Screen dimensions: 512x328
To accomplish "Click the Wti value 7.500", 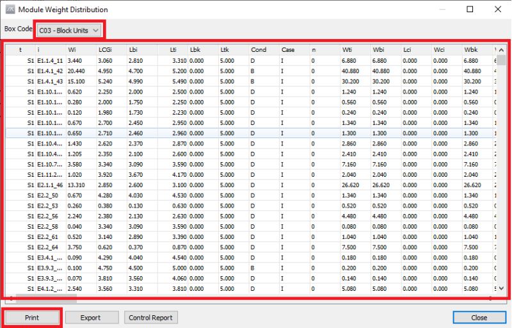I will (349, 247).
